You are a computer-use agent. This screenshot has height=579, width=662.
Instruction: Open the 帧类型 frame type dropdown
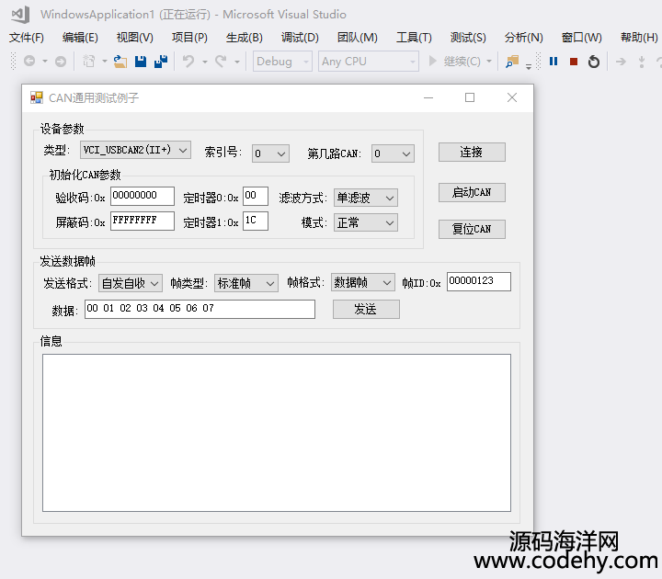click(246, 283)
